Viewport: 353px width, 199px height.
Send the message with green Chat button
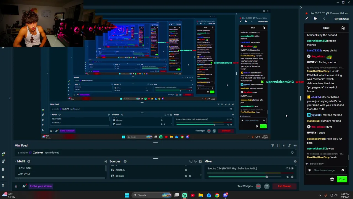[x=342, y=179]
